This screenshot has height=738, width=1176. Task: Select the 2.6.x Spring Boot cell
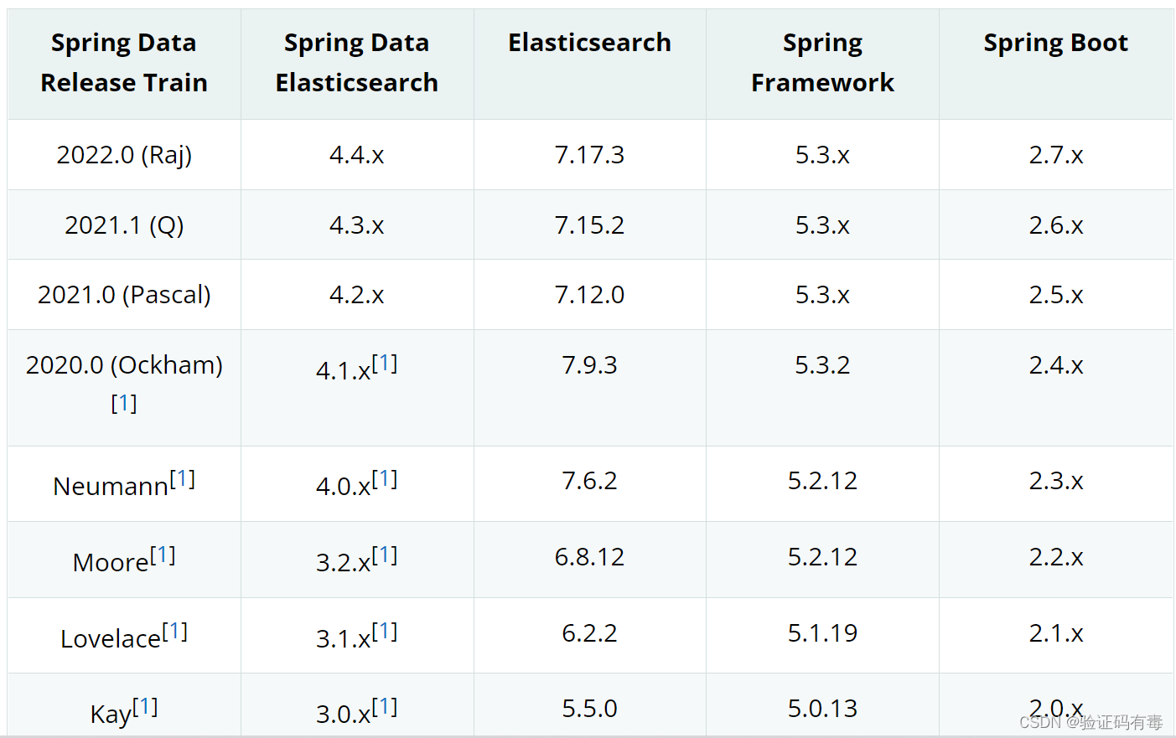click(x=1056, y=225)
